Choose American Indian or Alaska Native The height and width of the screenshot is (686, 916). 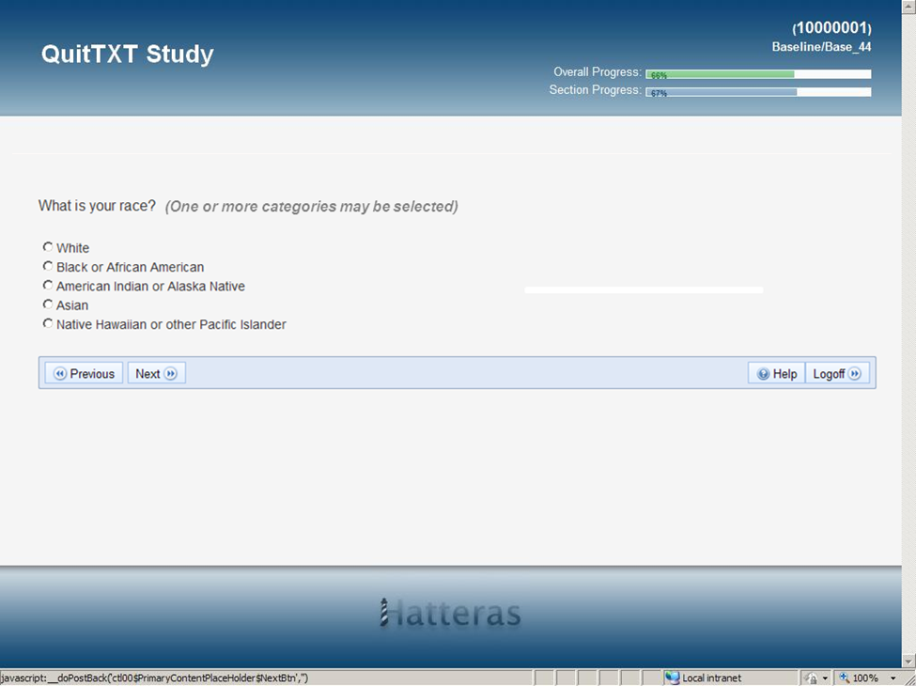48,286
